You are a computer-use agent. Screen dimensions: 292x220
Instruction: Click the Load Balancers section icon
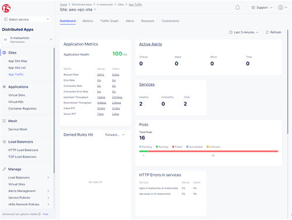(4, 142)
